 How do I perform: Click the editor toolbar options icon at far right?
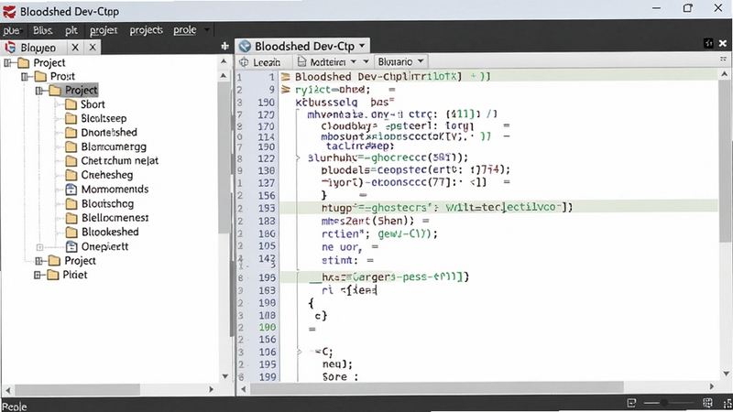[723, 60]
